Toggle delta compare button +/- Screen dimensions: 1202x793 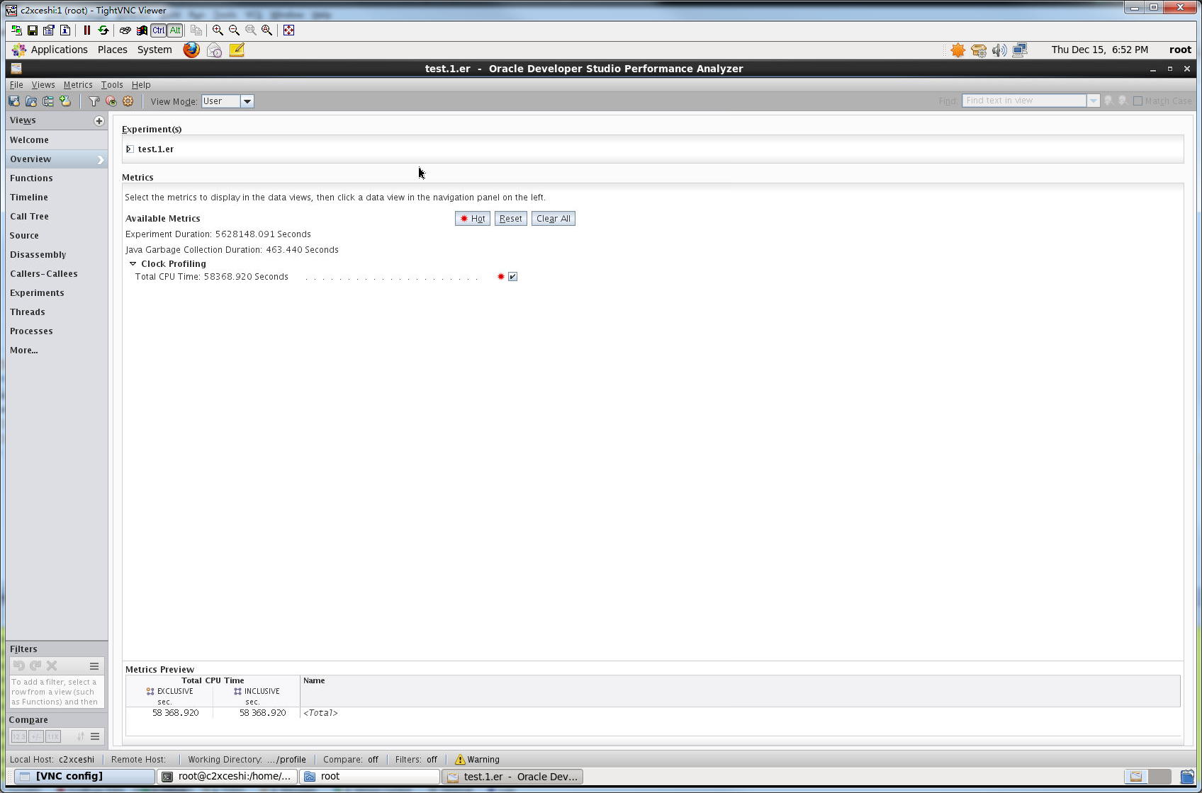pos(36,736)
